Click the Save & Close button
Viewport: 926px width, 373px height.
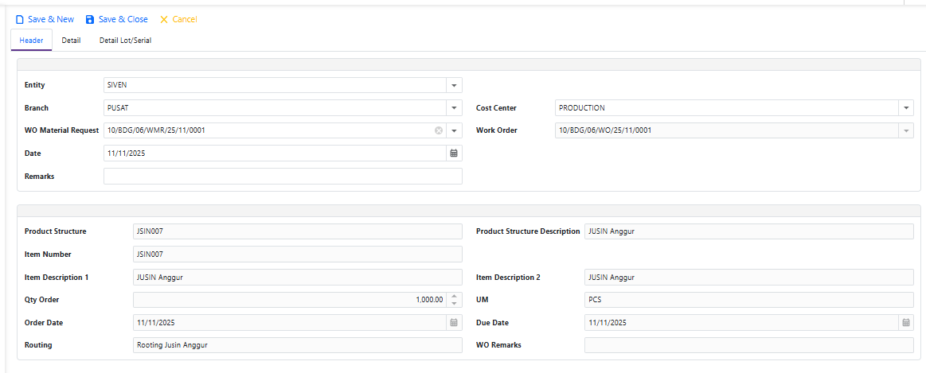pyautogui.click(x=116, y=19)
